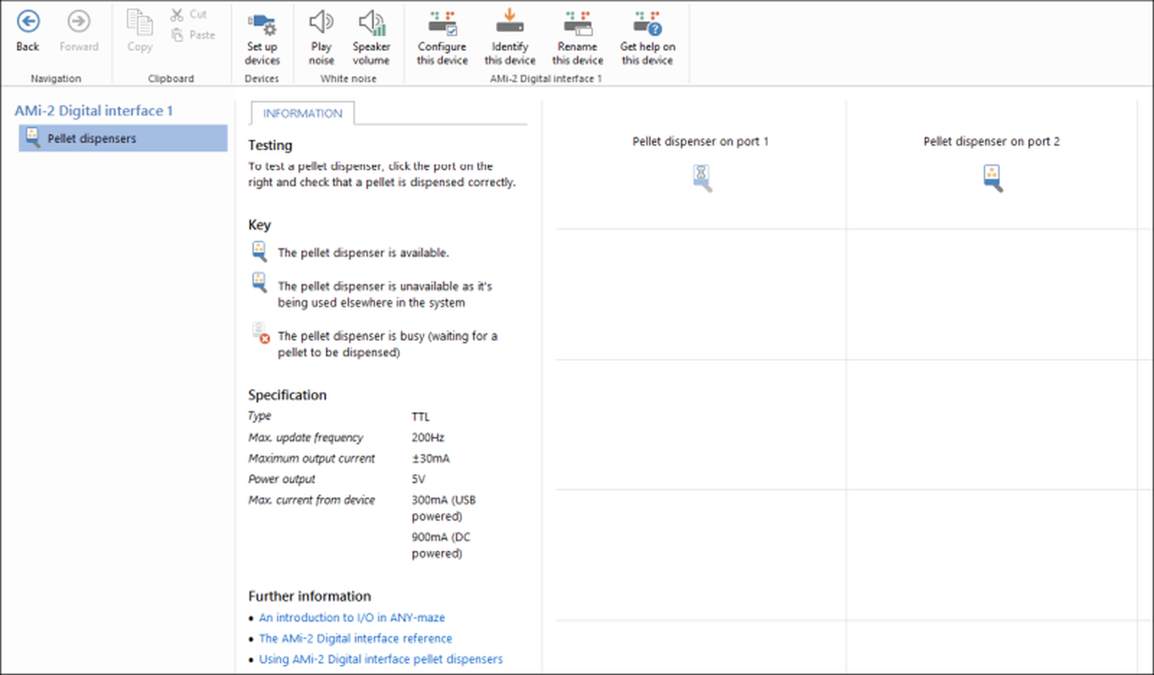The image size is (1154, 675).
Task: Open Get help on this device
Action: (x=647, y=39)
